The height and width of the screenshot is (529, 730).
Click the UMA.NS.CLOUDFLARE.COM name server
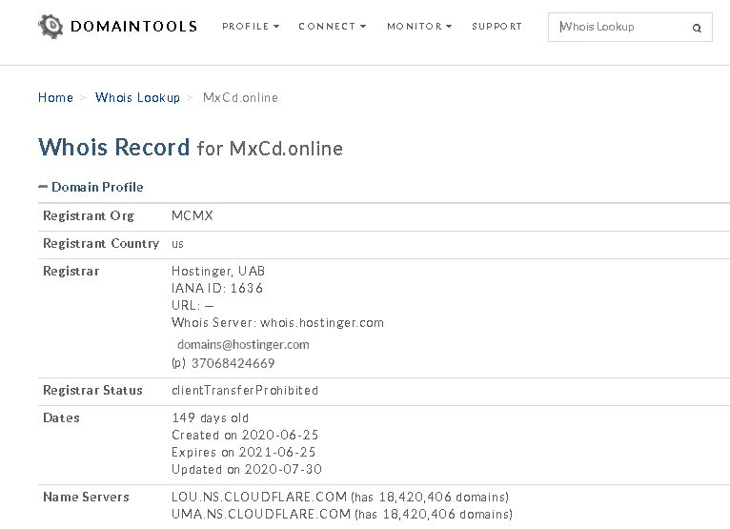point(261,514)
